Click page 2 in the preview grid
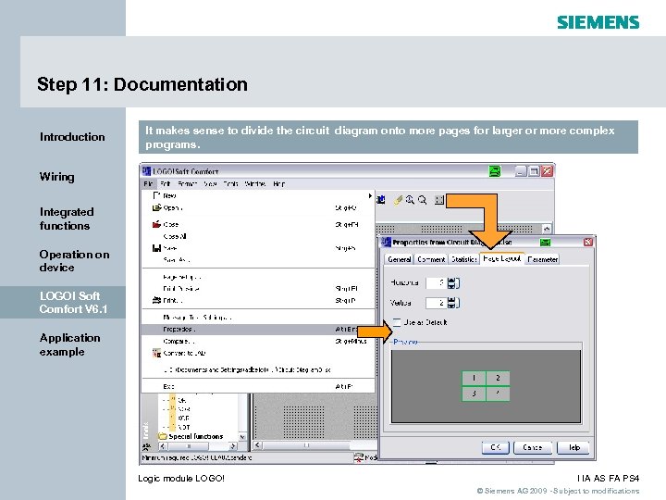 (498, 378)
